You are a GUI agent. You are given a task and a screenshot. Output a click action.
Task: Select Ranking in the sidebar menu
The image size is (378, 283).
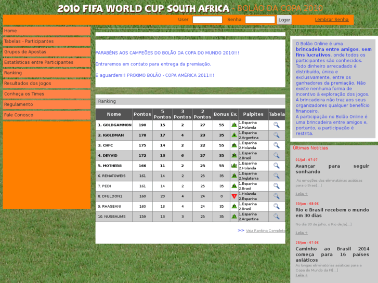[46, 73]
